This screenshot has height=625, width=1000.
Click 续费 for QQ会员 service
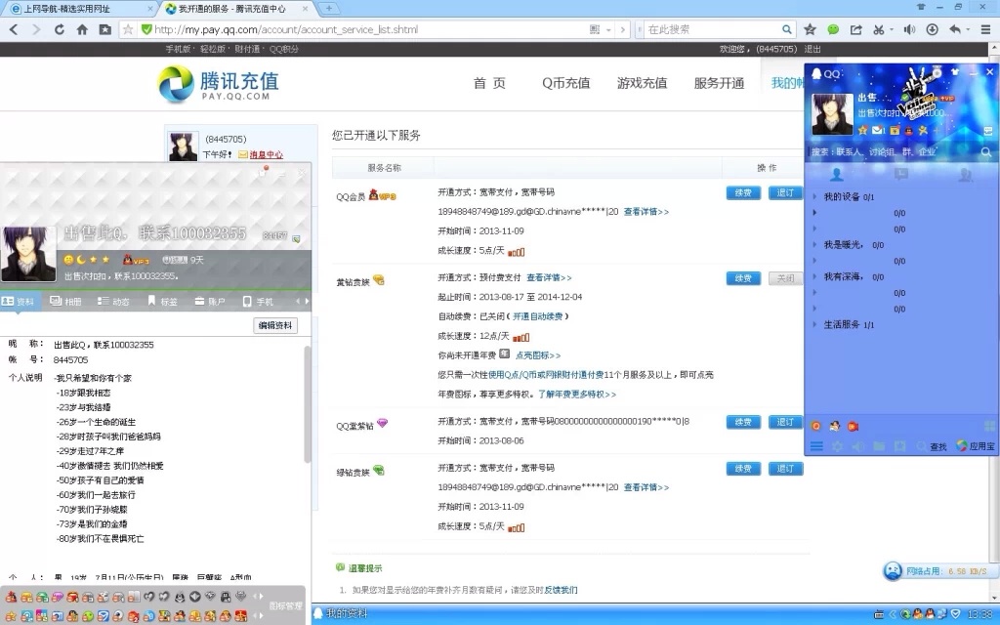pos(743,192)
